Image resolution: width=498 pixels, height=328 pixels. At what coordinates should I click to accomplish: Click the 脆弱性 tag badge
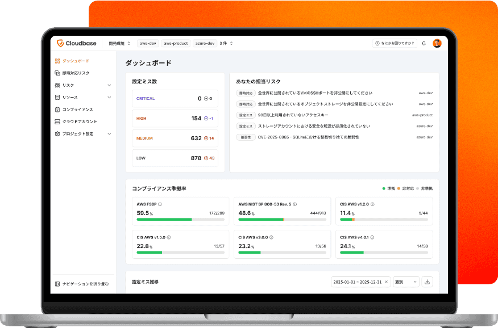click(x=246, y=137)
